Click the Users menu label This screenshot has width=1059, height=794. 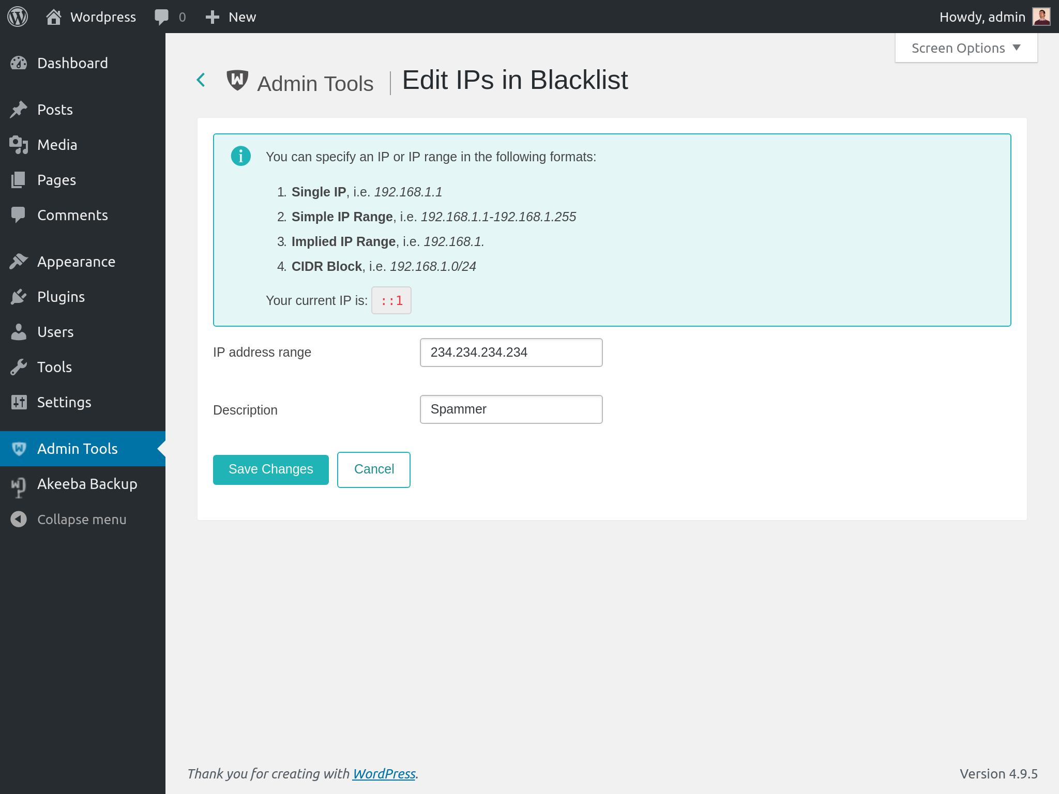click(55, 332)
